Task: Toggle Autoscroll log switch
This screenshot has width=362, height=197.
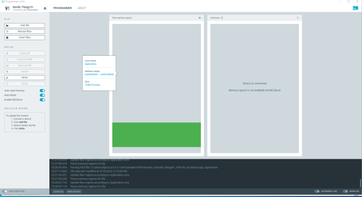Action: 317,191
